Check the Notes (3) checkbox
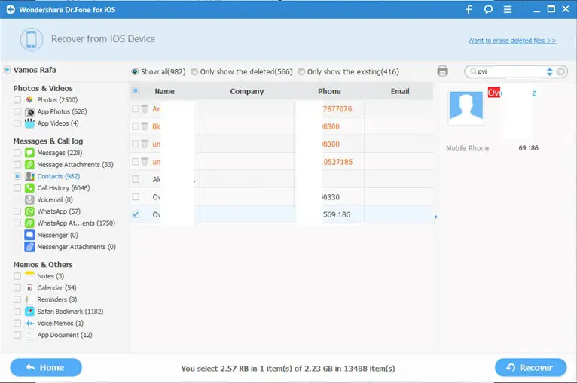577x383 pixels. (x=17, y=276)
